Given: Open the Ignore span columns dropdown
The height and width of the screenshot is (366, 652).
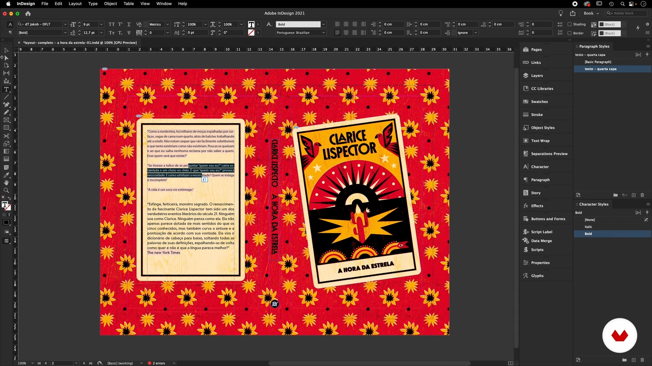Looking at the screenshot, I should [x=476, y=33].
